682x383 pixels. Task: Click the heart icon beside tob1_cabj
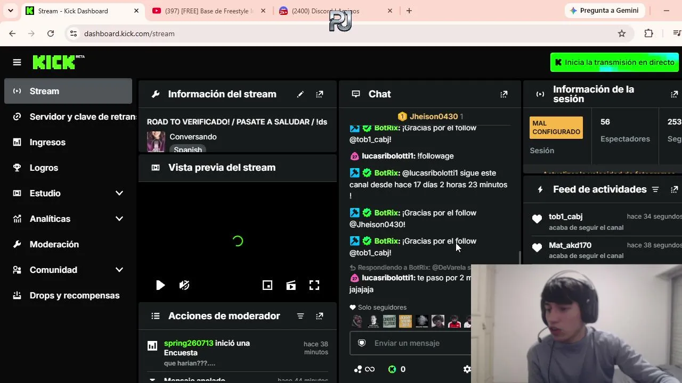click(x=537, y=219)
